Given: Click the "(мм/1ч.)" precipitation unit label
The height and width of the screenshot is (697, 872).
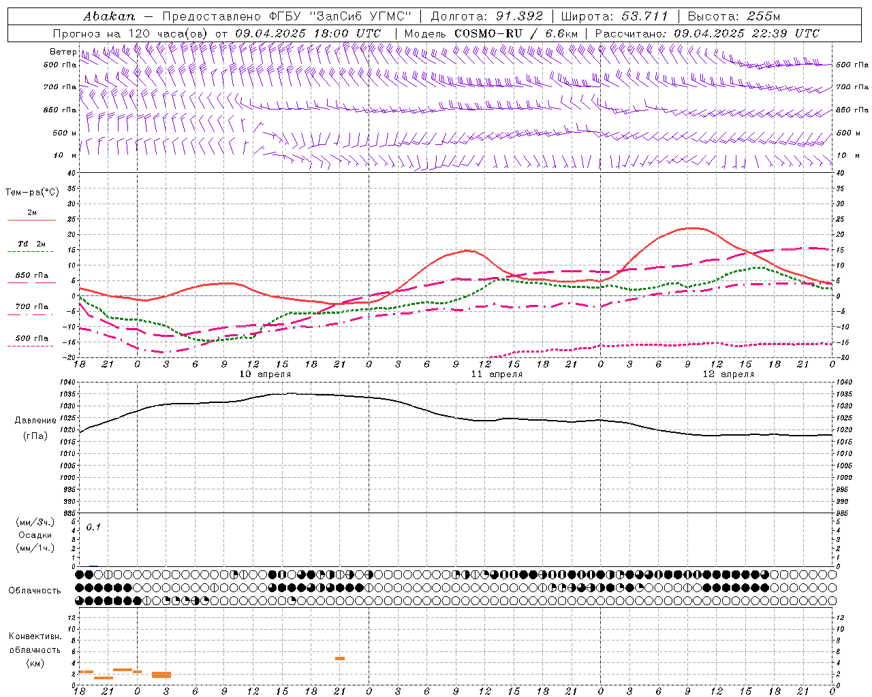Looking at the screenshot, I should click(35, 548).
